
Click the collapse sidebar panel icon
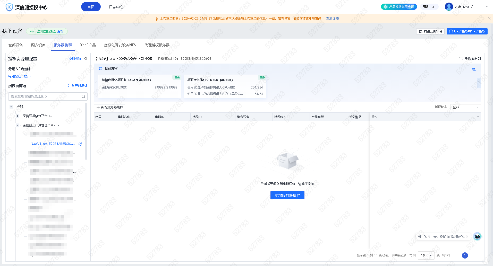(x=86, y=58)
